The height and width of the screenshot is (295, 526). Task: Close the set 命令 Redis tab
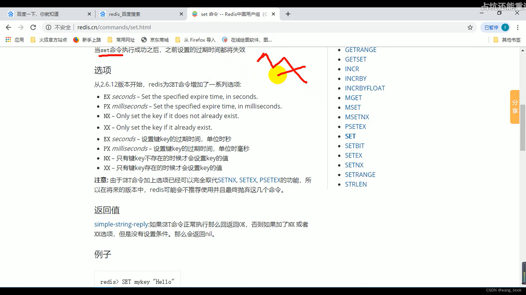coord(273,14)
